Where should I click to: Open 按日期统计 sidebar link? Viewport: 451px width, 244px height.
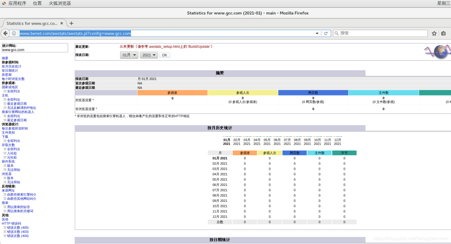(10, 71)
